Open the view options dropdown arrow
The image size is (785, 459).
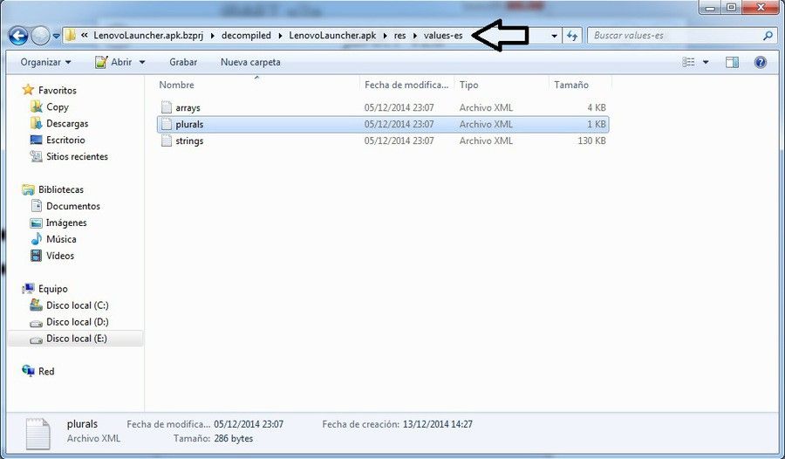pyautogui.click(x=706, y=62)
